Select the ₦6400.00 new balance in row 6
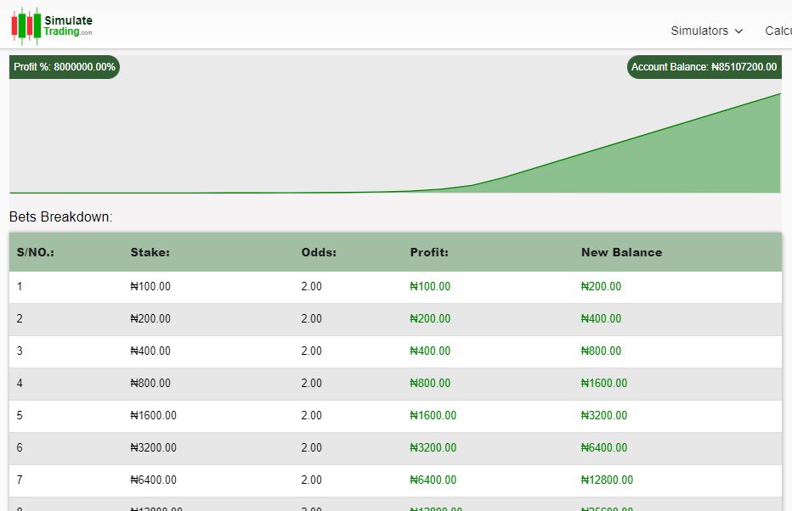 (604, 448)
